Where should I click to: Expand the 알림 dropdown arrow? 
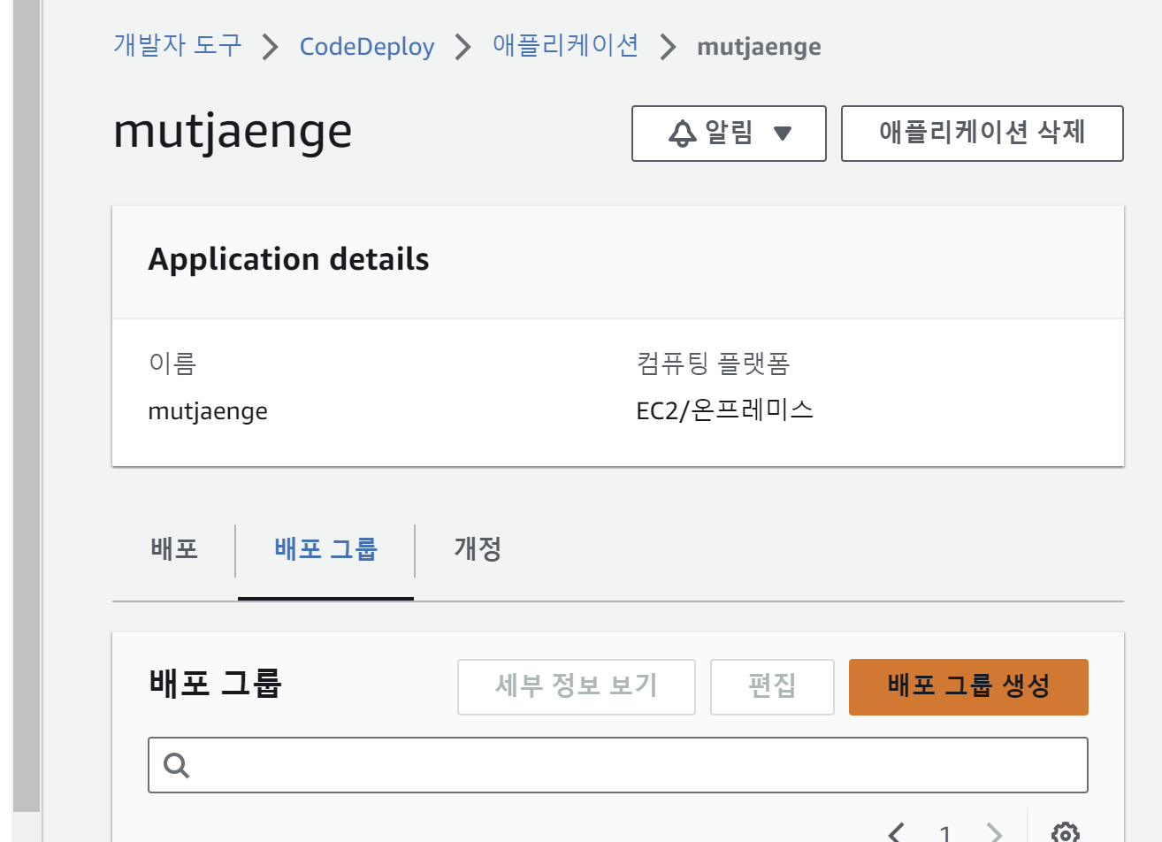[782, 134]
